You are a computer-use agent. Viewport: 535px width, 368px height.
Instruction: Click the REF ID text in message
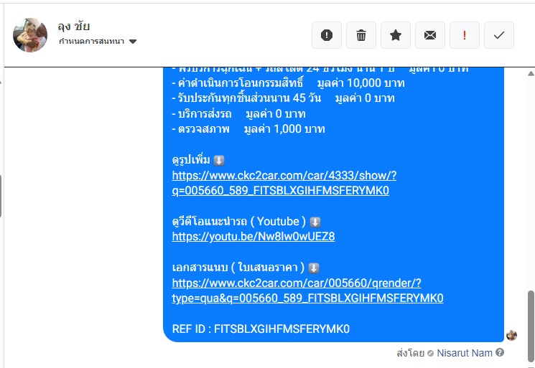(261, 329)
